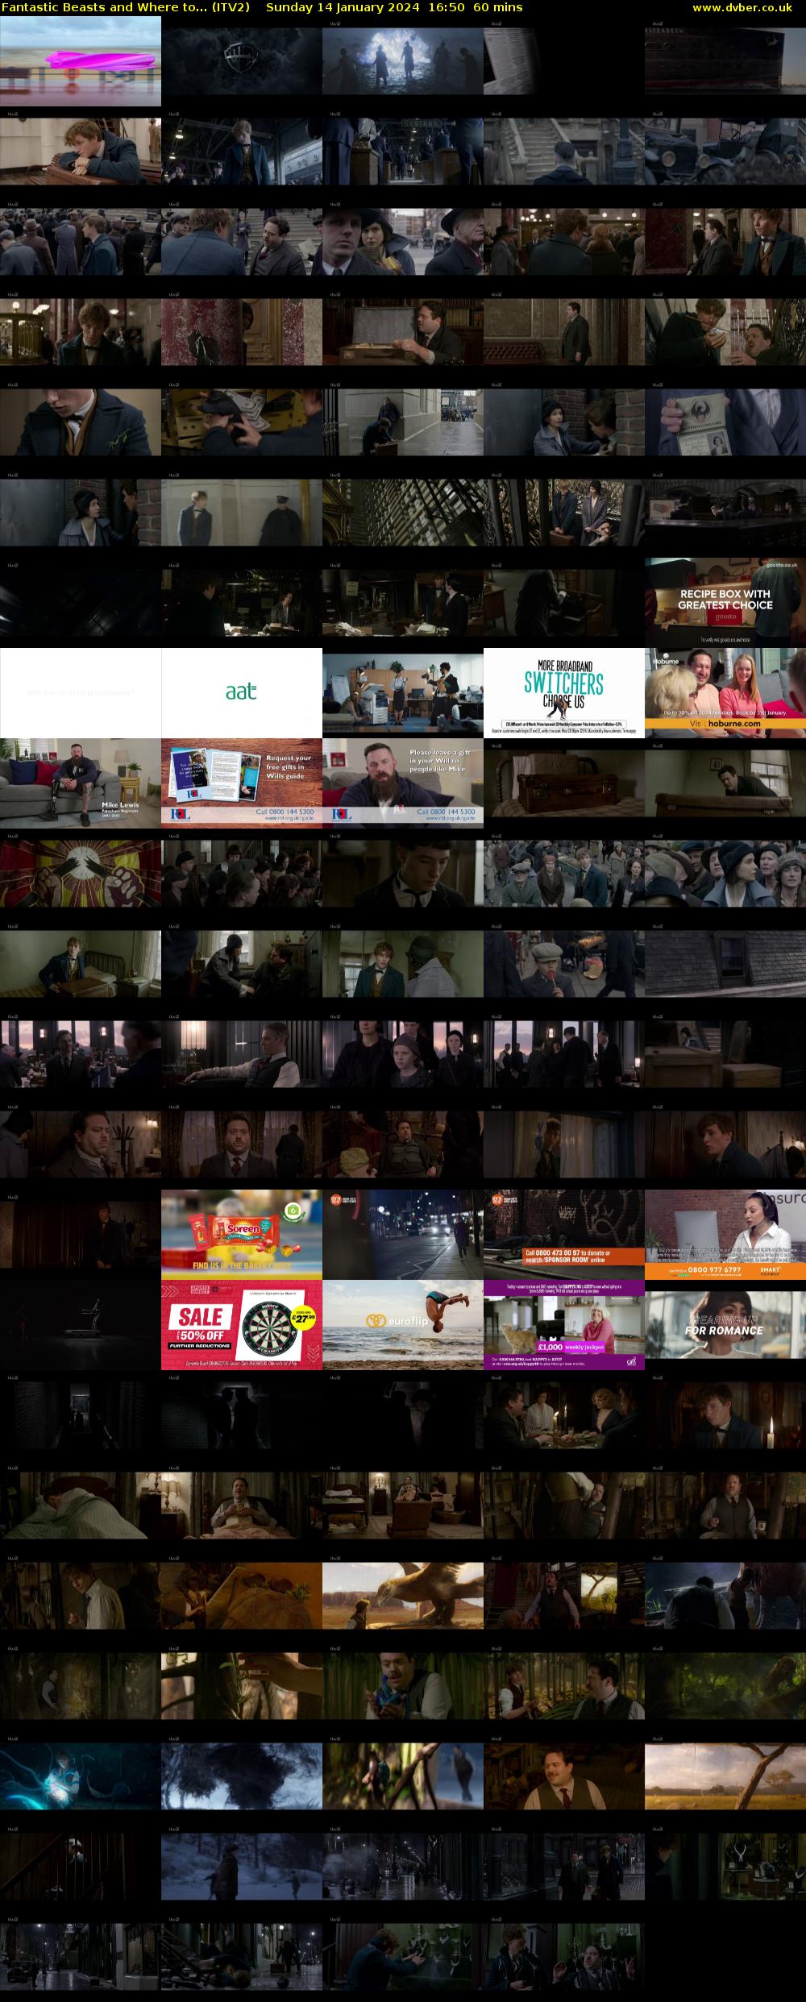Open the 'SPONSOR ROOM' donation advert thumbnail
This screenshot has width=806, height=2002.
[x=564, y=1235]
